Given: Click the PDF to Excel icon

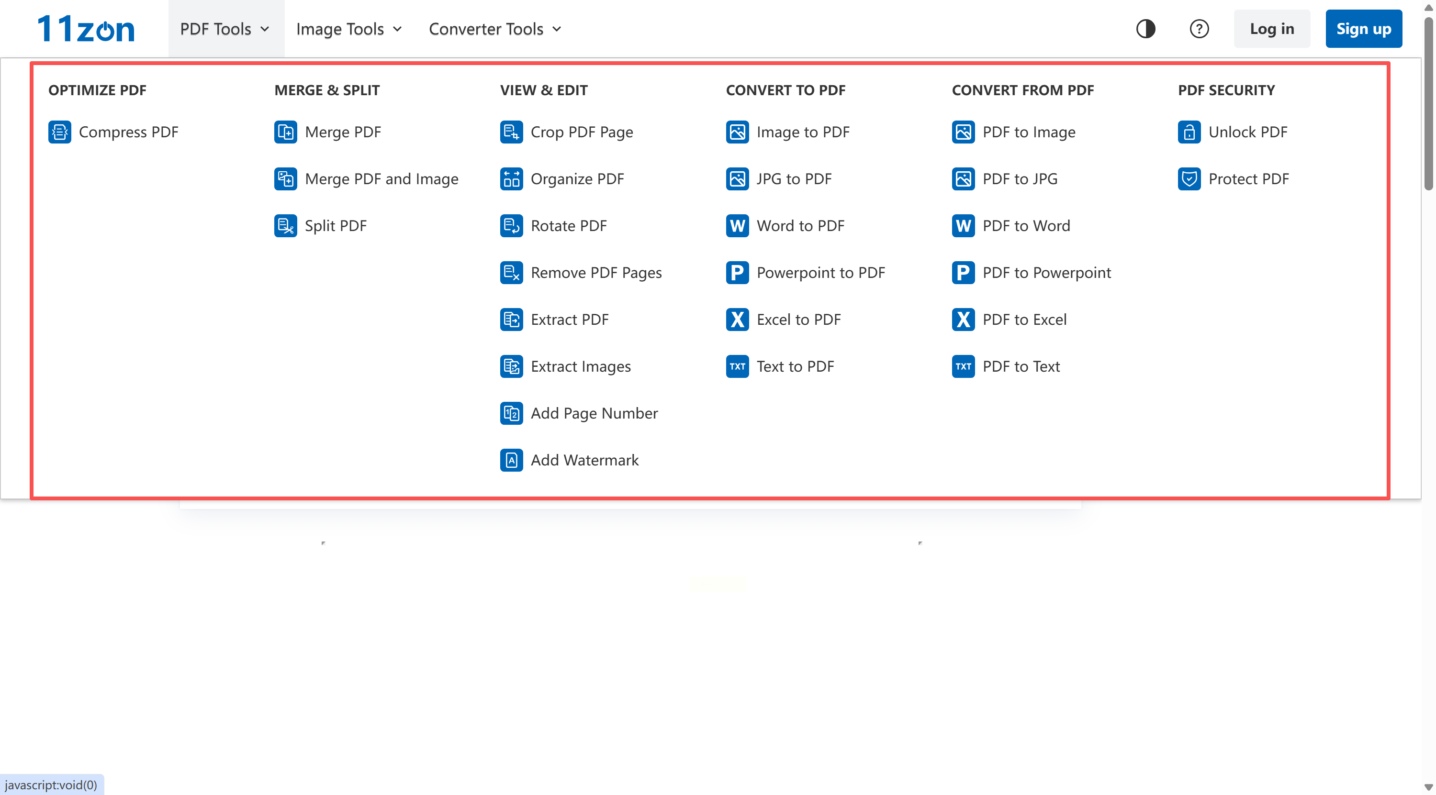Looking at the screenshot, I should click(x=963, y=319).
